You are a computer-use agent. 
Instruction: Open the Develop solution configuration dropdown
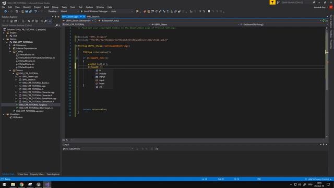53,11
